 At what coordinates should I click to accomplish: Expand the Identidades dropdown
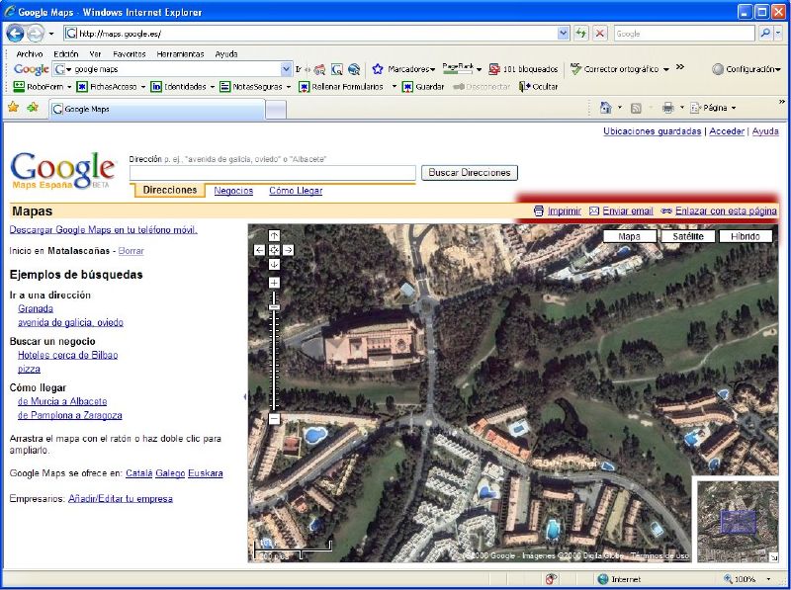click(213, 87)
